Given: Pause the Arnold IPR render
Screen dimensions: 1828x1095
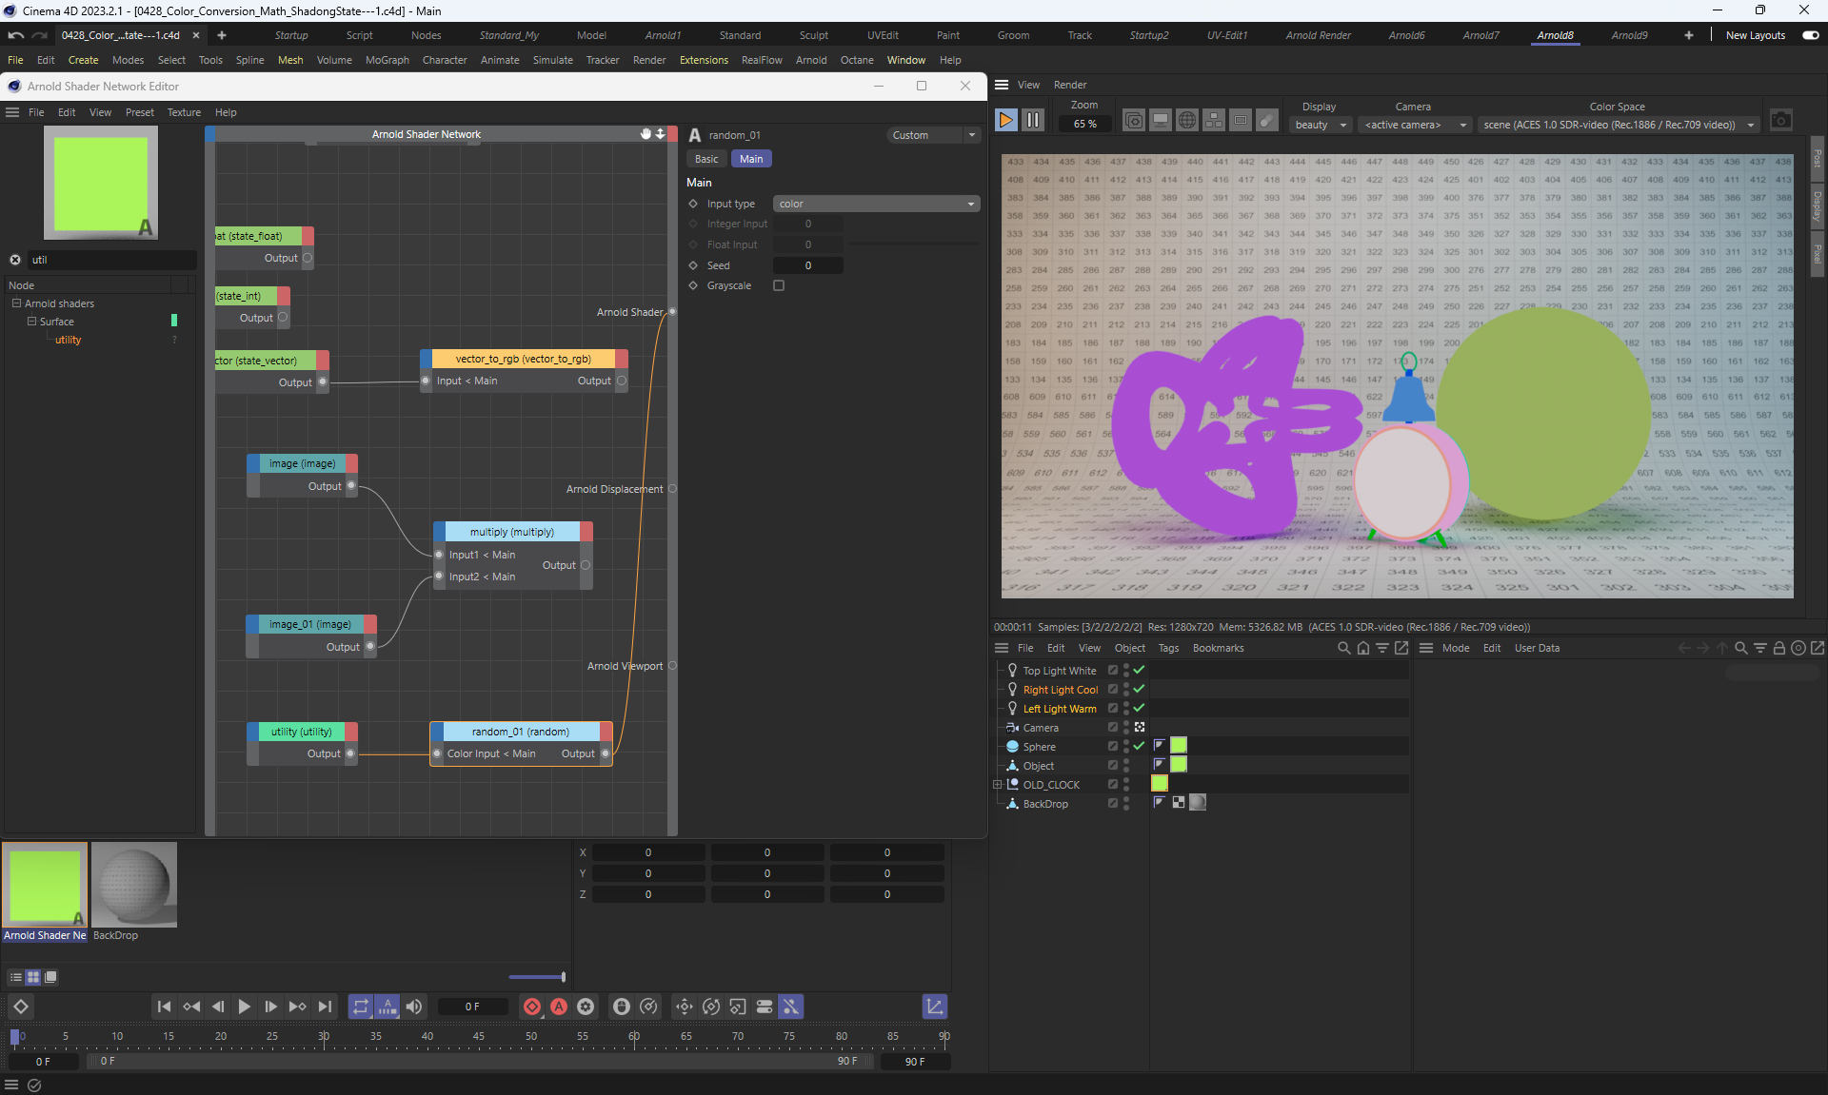Looking at the screenshot, I should [1033, 121].
